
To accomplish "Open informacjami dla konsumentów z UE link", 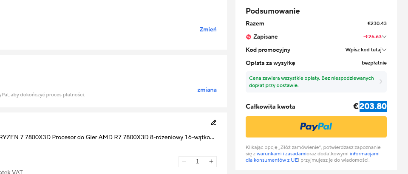I will click(x=312, y=157).
